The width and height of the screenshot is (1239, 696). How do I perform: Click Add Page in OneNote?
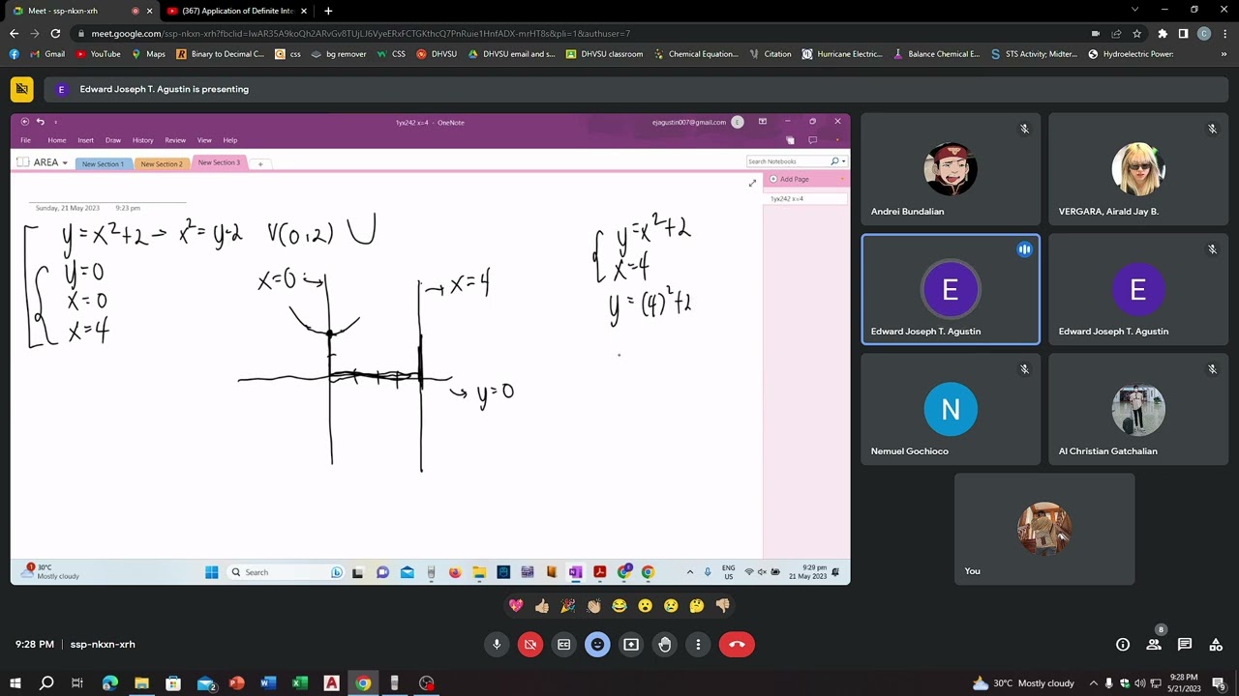795,179
